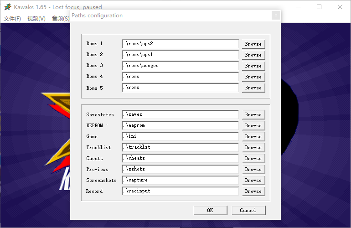Open the 视频(V) menu in Kawaks
The width and height of the screenshot is (351, 228).
tap(36, 19)
